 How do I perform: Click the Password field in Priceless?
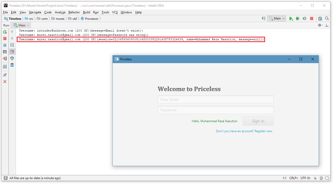216,110
